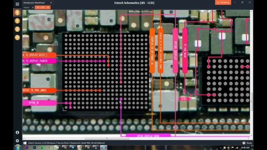The image size is (267, 150).
Task: Select the small pink label near right chip
Action: point(184,99)
